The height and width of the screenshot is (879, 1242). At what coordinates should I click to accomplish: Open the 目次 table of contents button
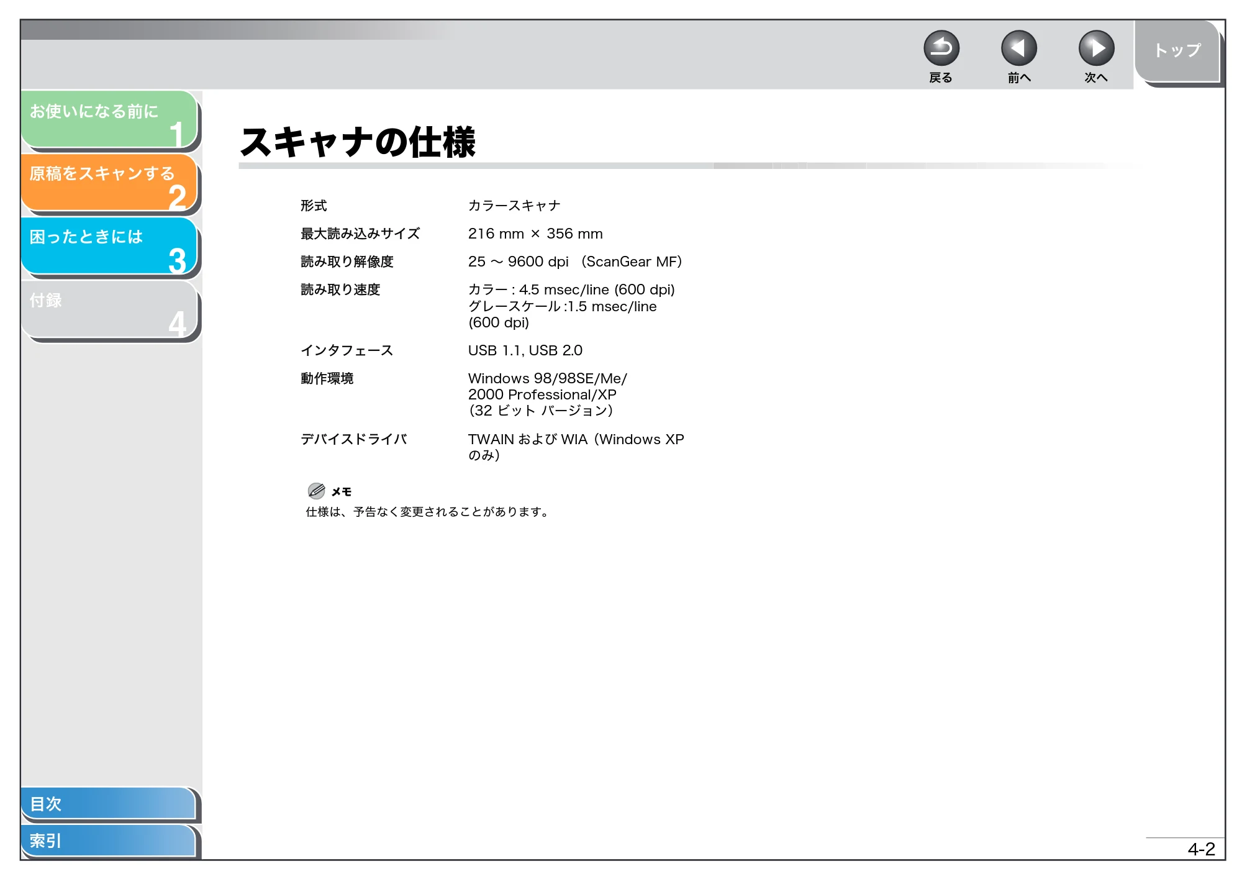pyautogui.click(x=109, y=803)
